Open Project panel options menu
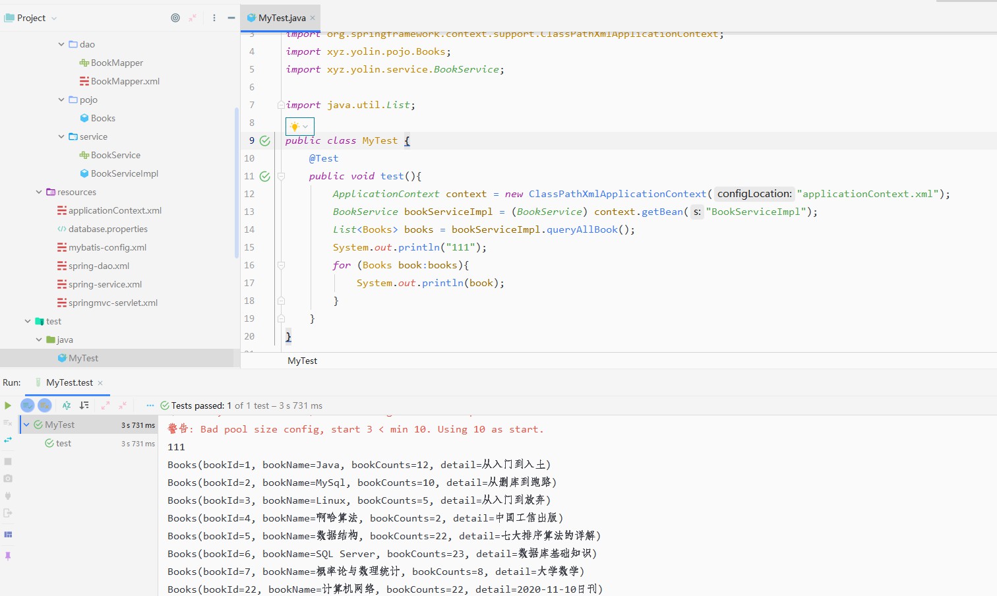 pyautogui.click(x=214, y=18)
